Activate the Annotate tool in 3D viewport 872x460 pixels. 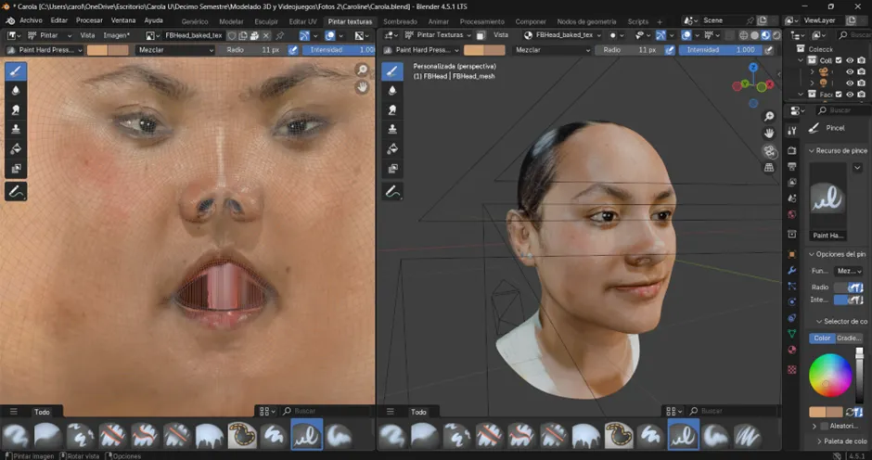pos(392,192)
